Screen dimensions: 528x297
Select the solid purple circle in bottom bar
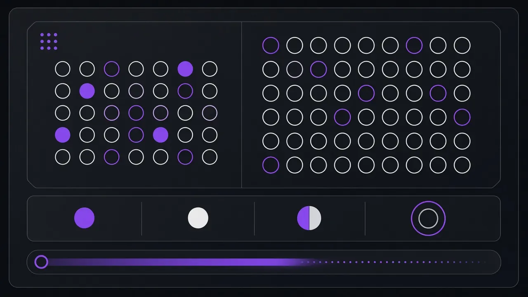[x=85, y=218]
